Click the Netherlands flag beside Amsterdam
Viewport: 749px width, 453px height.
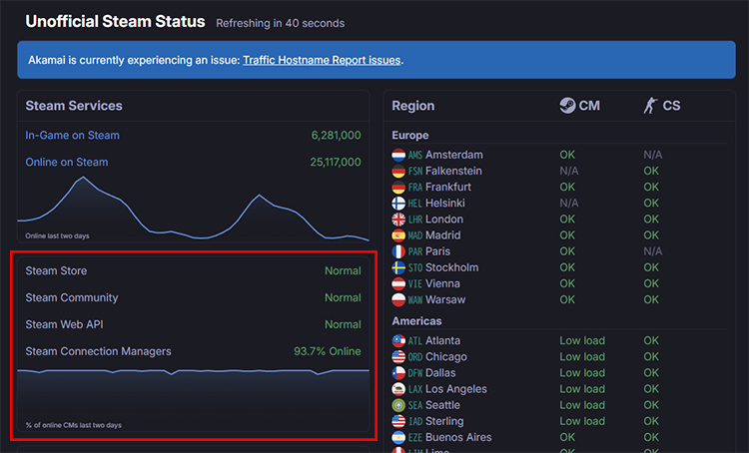[398, 155]
